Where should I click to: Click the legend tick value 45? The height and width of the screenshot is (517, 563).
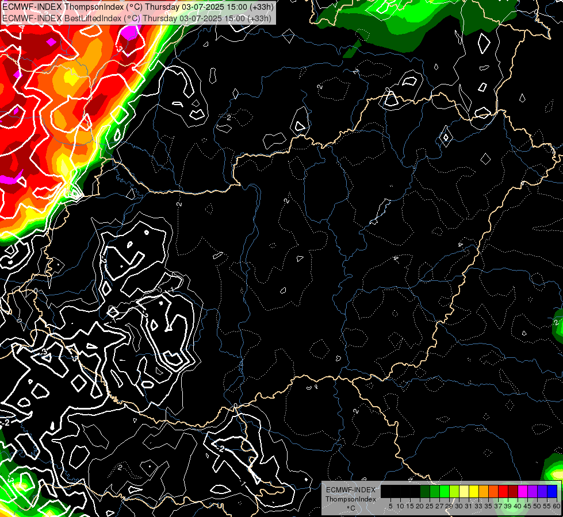click(x=527, y=506)
